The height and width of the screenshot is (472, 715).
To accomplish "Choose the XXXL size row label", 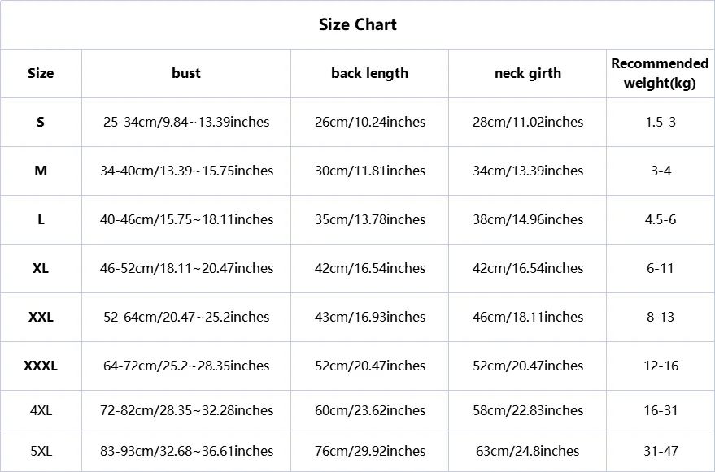I will tap(41, 366).
